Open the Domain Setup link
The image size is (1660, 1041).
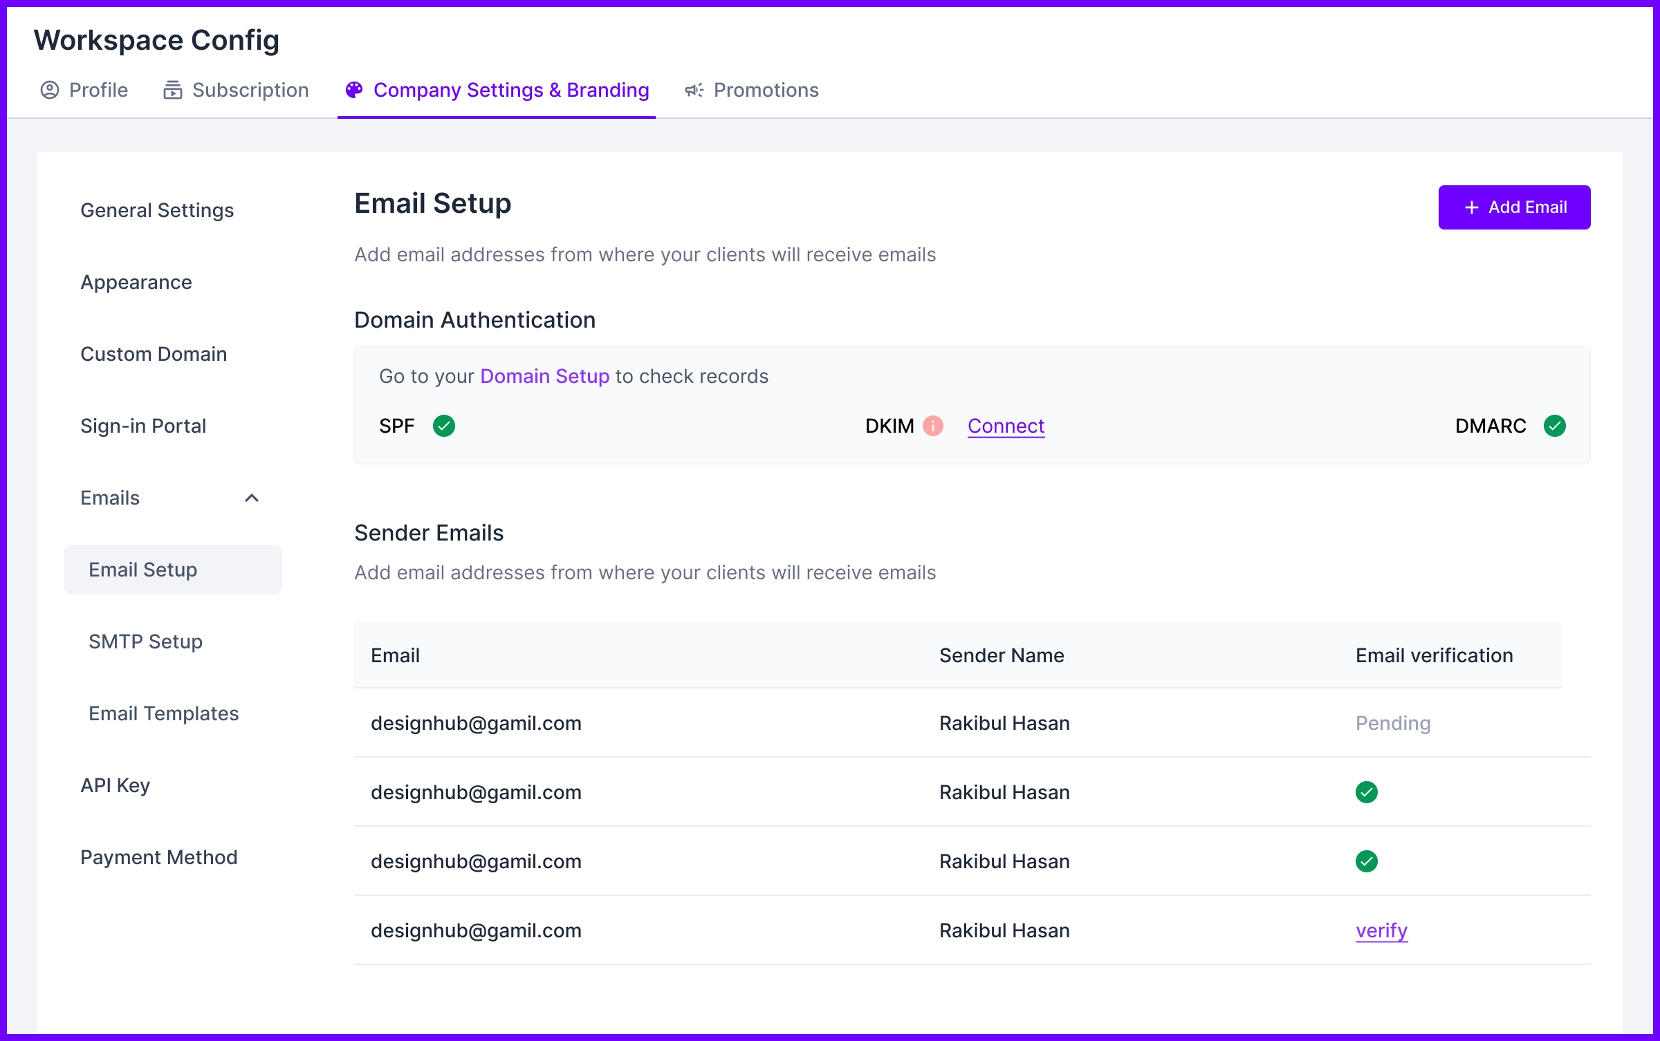tap(544, 376)
